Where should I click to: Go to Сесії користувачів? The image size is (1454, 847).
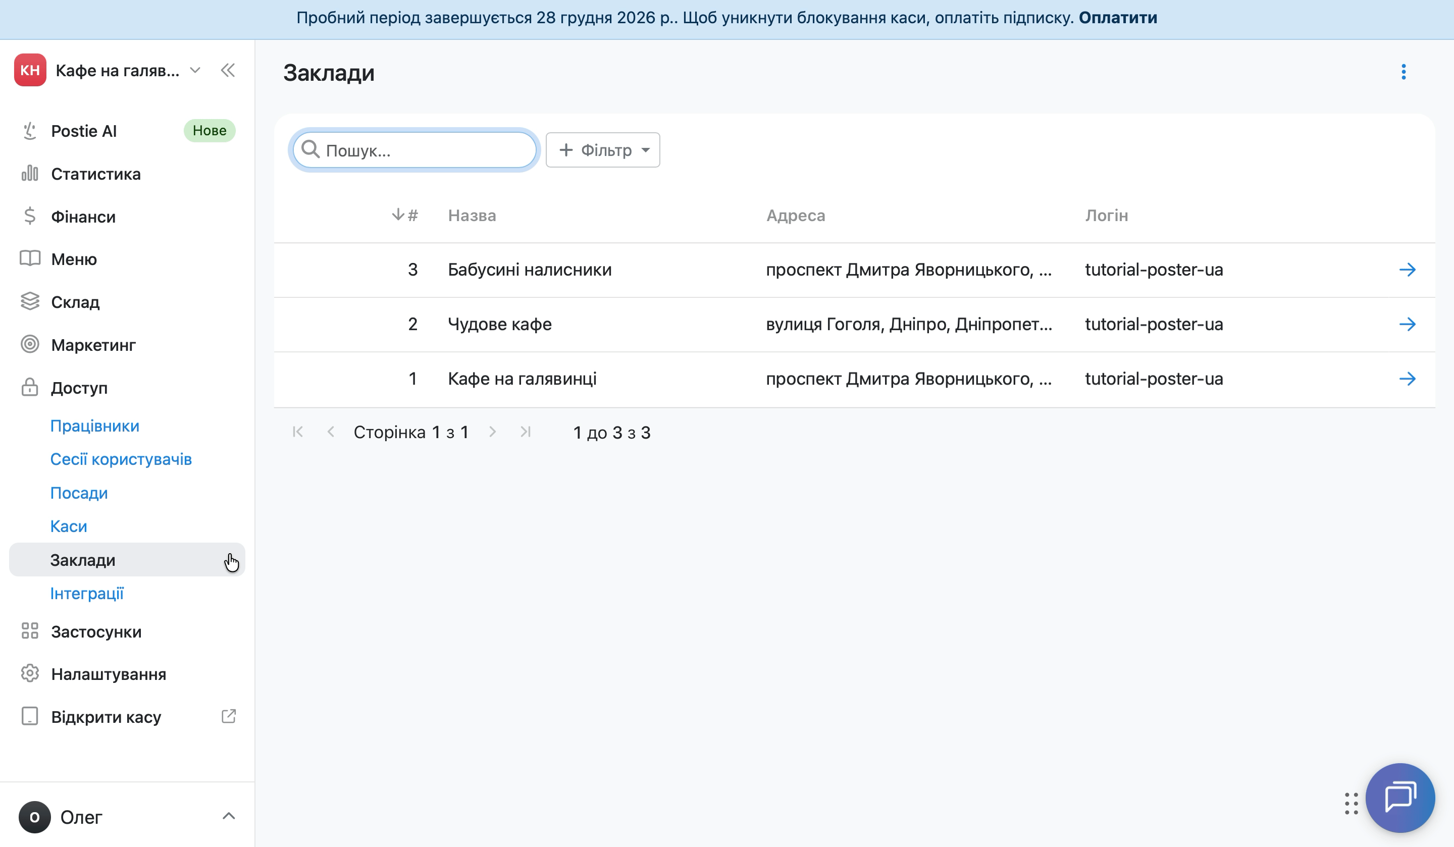121,459
